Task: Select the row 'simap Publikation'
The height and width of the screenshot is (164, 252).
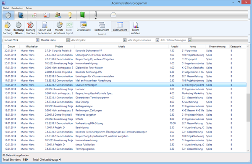Action: [124, 145]
